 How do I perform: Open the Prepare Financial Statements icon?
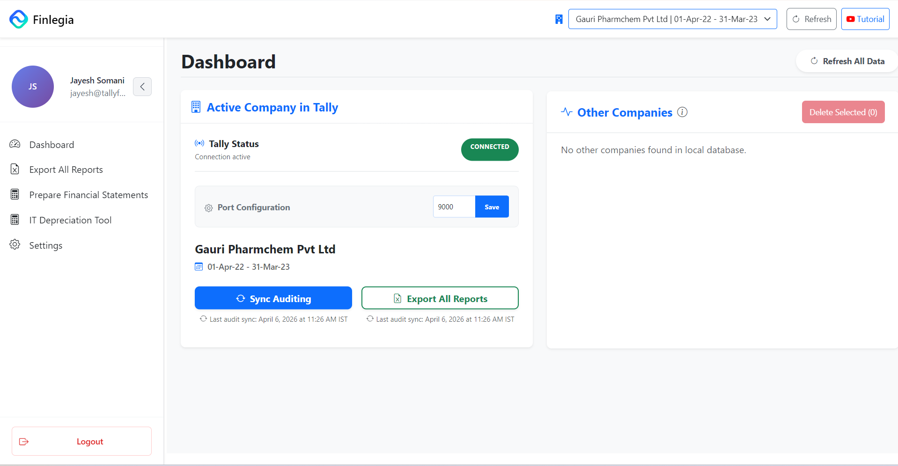15,194
